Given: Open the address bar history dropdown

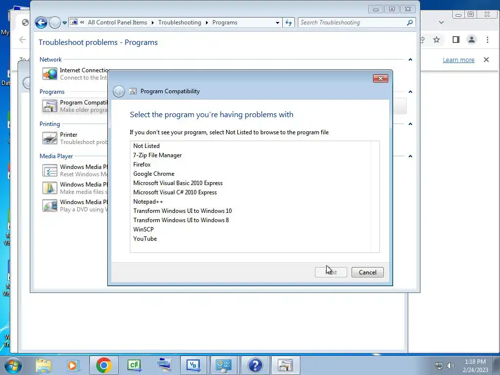Looking at the screenshot, I should click(x=277, y=22).
